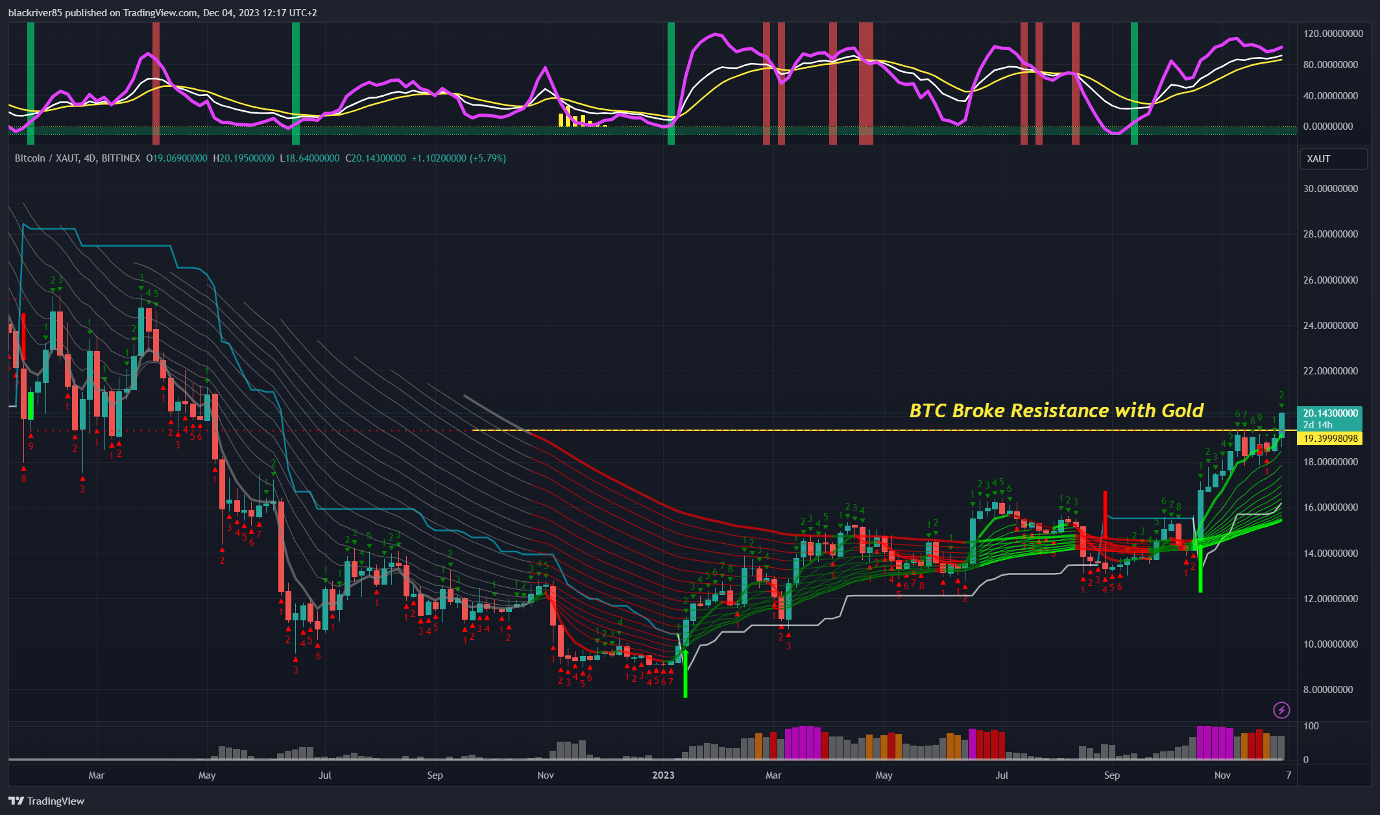Click the change value +1.10200000 (+5.79%)
This screenshot has width=1380, height=815.
[x=459, y=158]
